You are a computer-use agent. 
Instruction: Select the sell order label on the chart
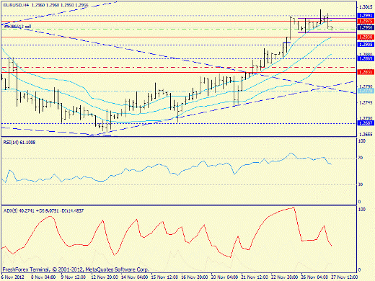(17, 27)
